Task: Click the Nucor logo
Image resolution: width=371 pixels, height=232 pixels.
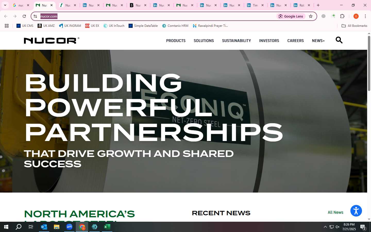Action: 52,40
